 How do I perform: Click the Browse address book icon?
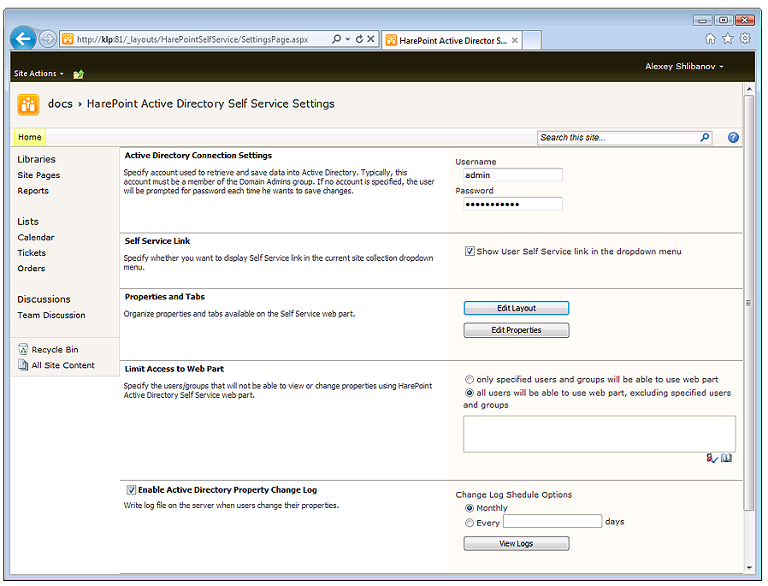pyautogui.click(x=726, y=459)
